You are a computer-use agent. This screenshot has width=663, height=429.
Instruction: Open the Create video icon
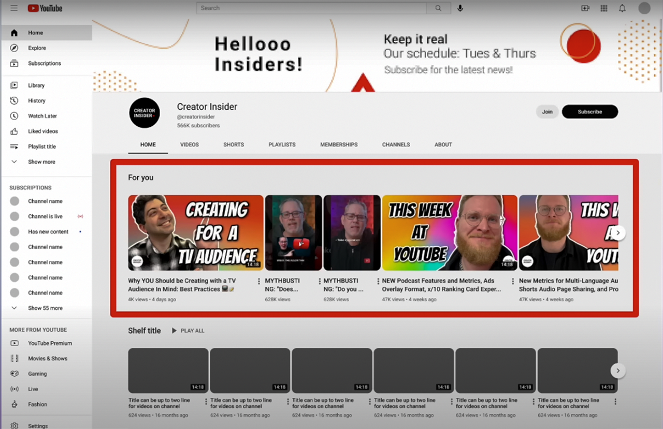click(585, 8)
